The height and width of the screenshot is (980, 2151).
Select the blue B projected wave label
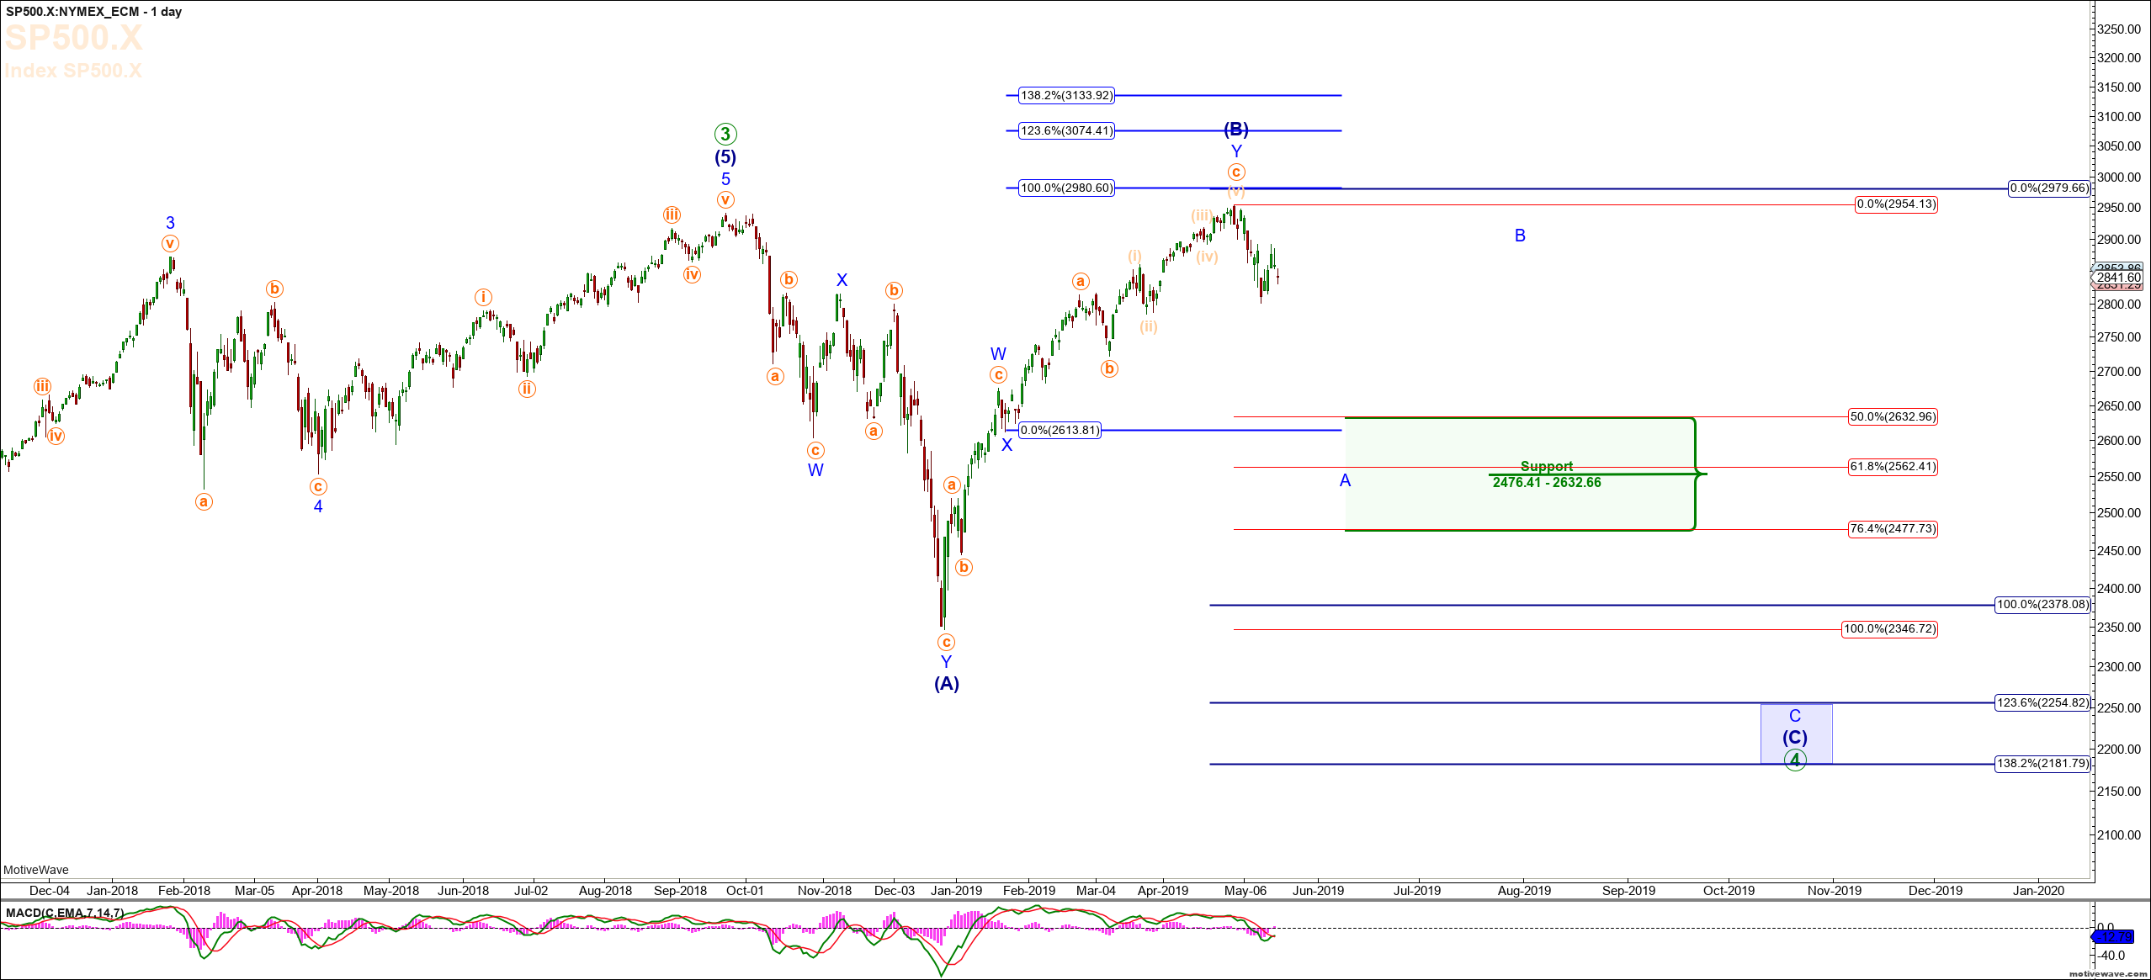tap(1520, 236)
